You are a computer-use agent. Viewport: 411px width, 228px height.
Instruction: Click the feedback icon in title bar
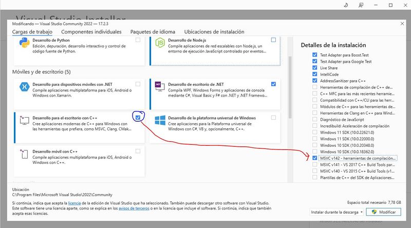coord(361,5)
